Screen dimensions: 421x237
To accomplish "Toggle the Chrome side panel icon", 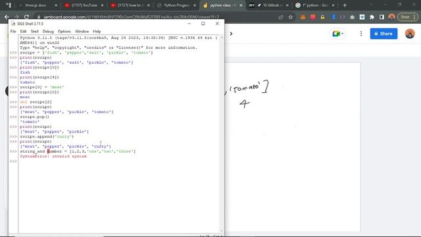I will [382, 17].
